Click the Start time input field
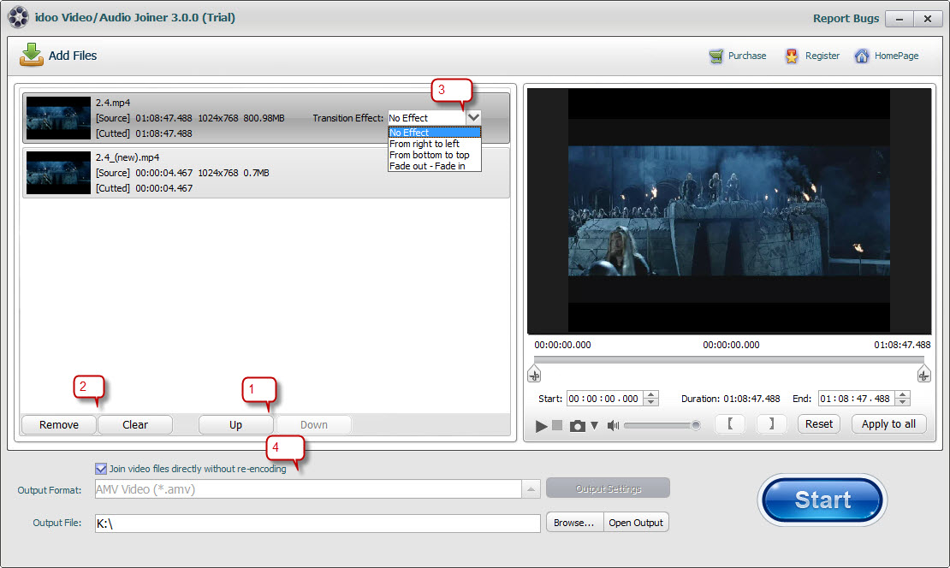This screenshot has height=568, width=950. coord(604,399)
